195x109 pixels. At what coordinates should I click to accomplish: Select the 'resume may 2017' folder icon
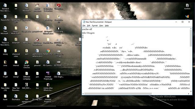click(x=16, y=19)
